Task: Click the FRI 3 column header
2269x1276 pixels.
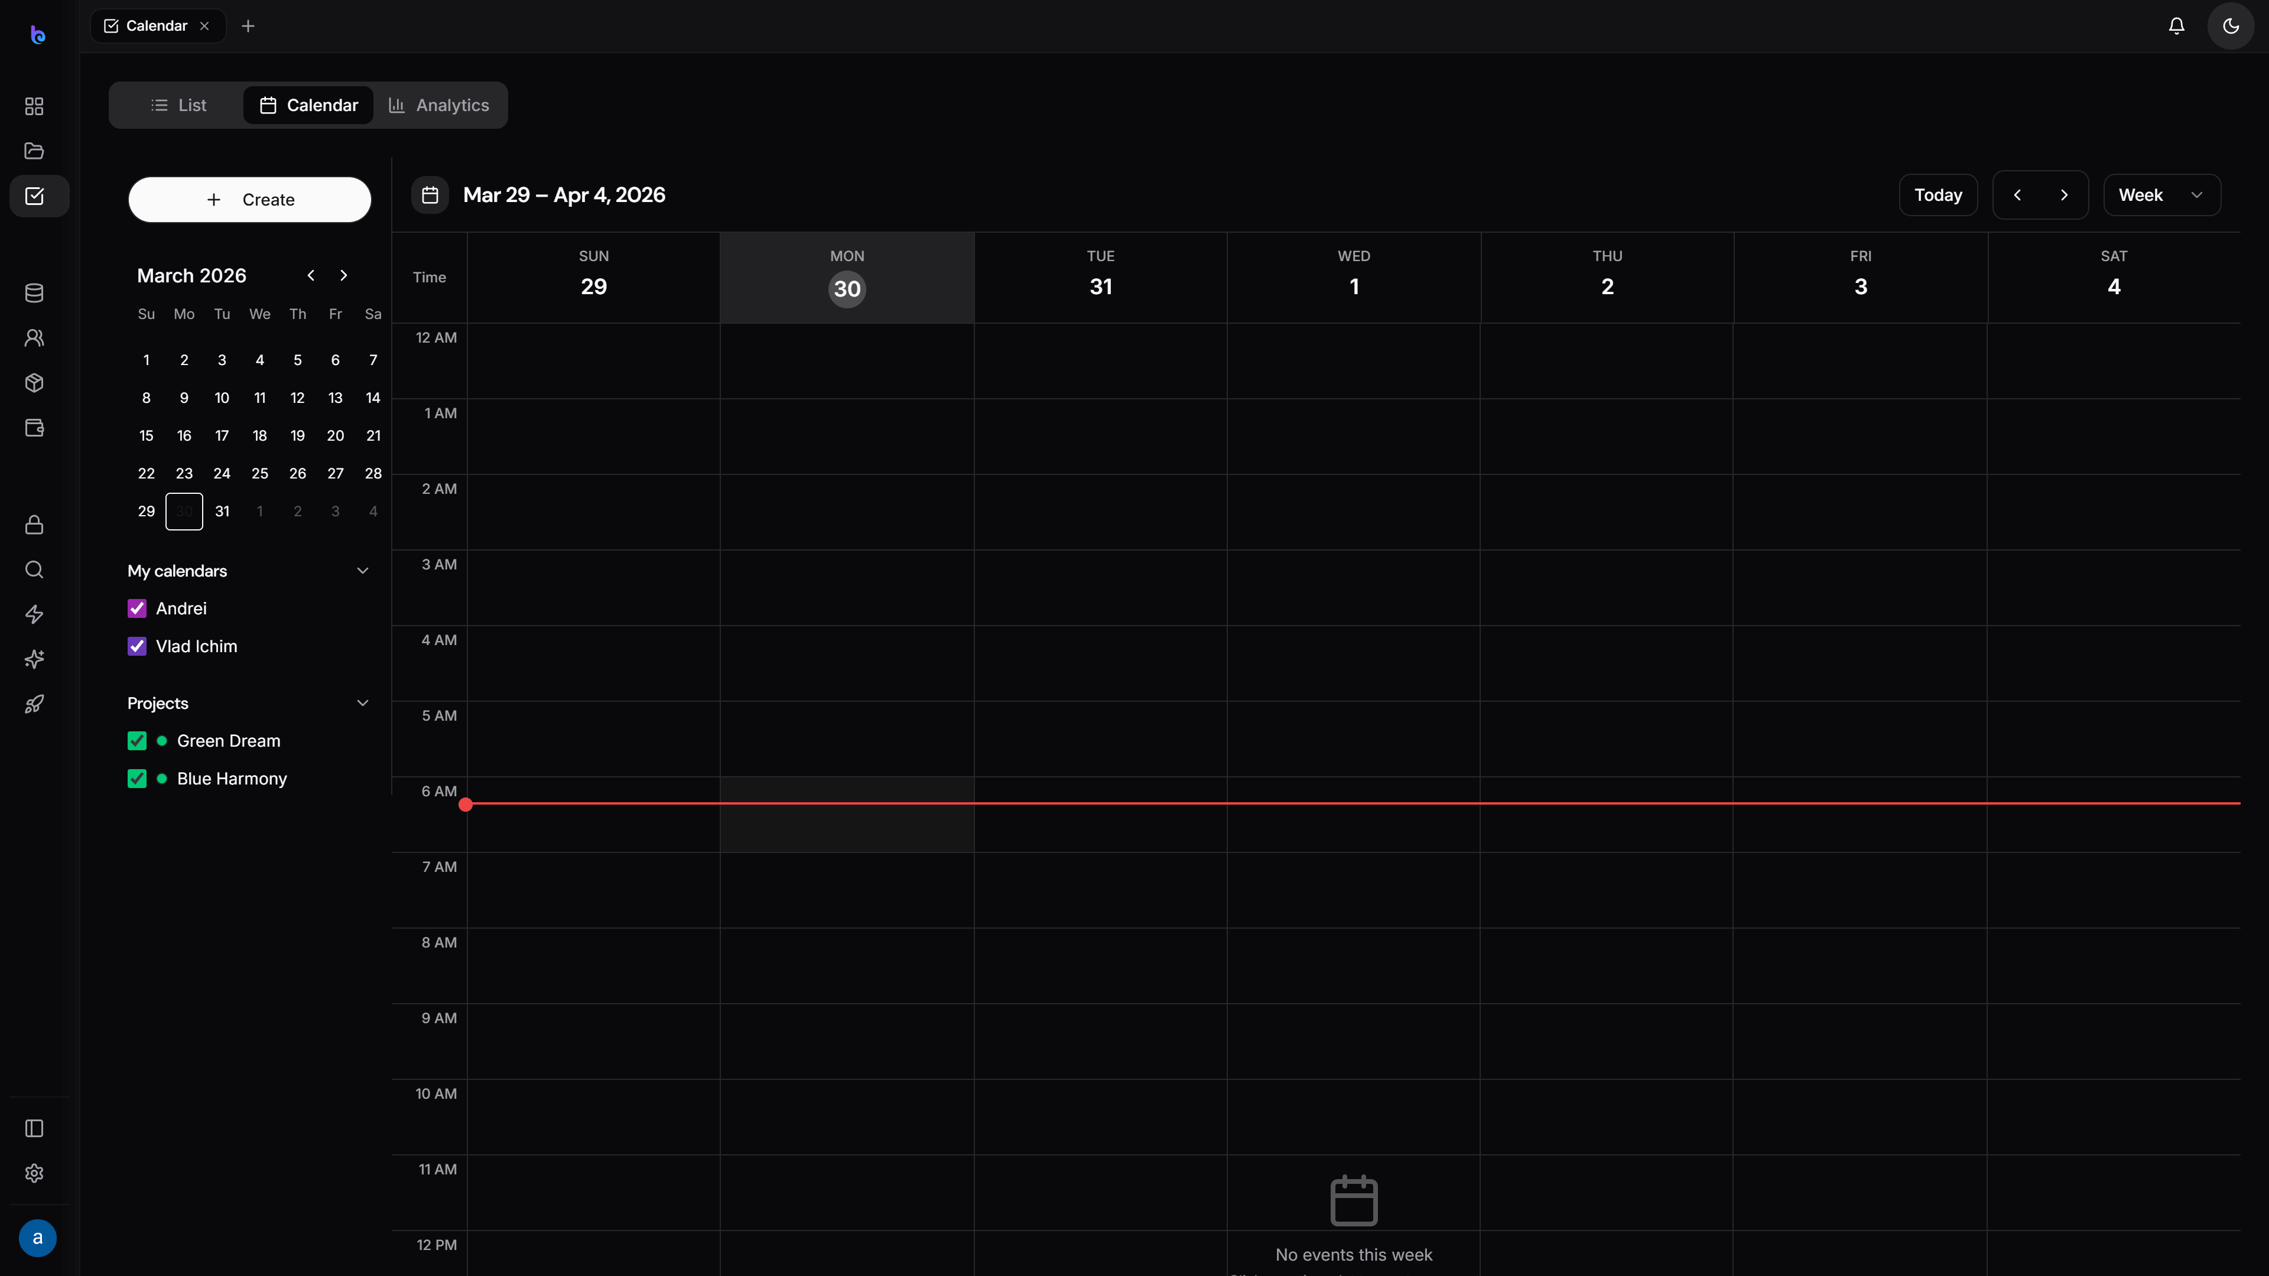Action: (x=1860, y=278)
